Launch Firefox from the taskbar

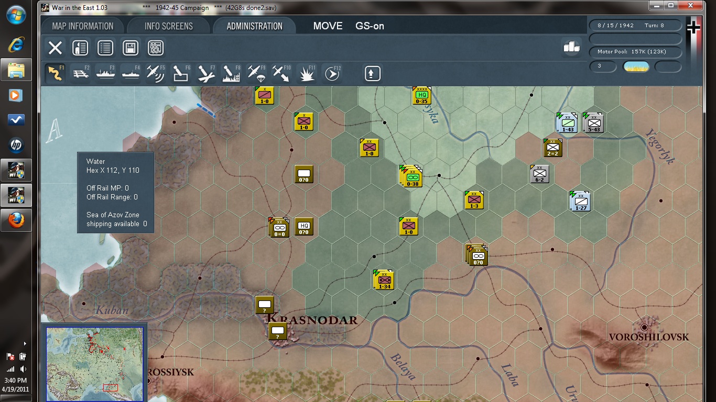[x=16, y=220]
